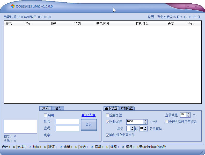Increase the 登录线程 thread count
Viewport: 205px width, 155px height.
188,114
